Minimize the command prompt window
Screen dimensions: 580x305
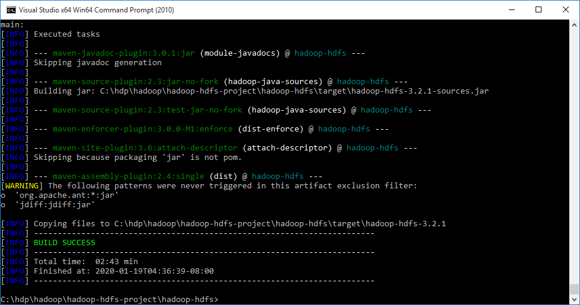512,10
